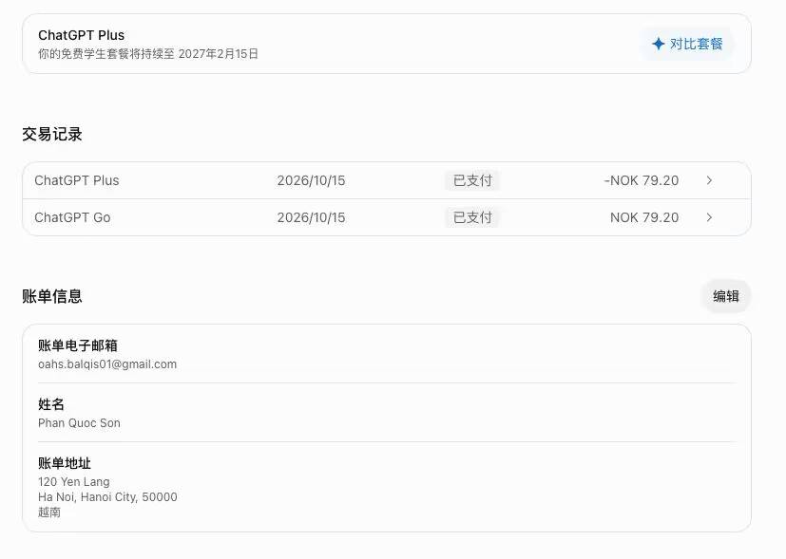The width and height of the screenshot is (786, 559).
Task: Click the 已支付 status in ChatGPT Go row
Action: pos(472,217)
